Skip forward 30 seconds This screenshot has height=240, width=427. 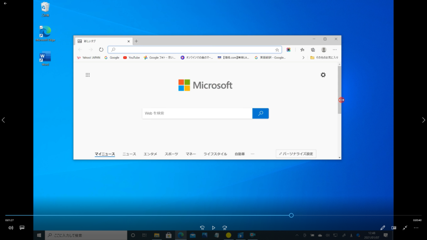click(x=225, y=228)
